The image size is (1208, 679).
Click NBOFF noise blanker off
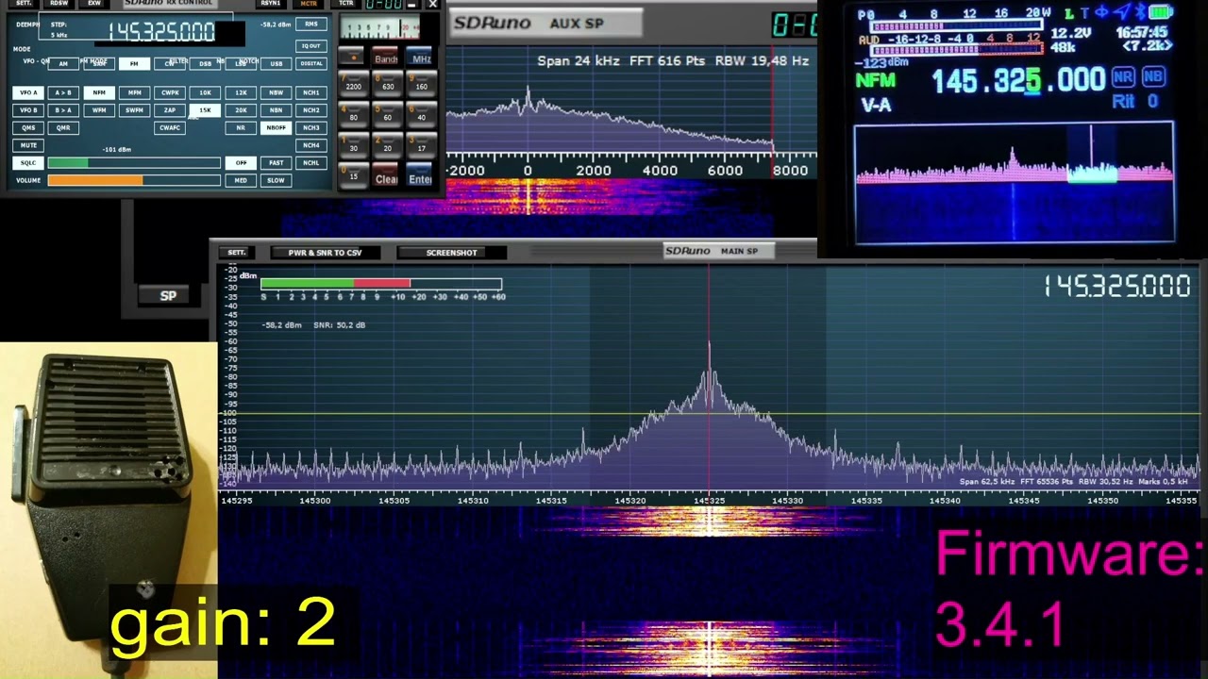(276, 127)
